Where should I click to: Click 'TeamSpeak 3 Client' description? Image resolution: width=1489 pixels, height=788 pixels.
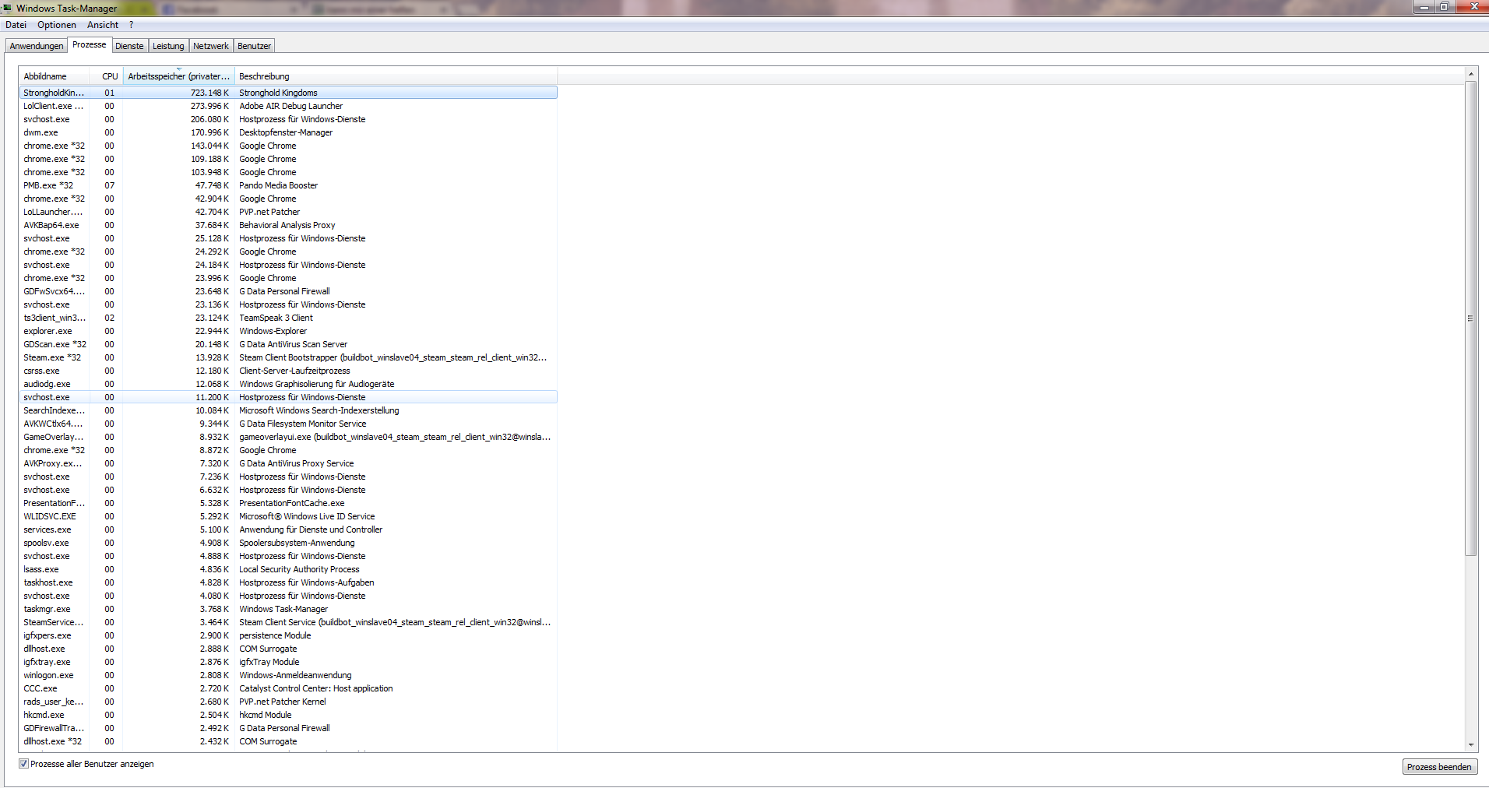click(276, 318)
